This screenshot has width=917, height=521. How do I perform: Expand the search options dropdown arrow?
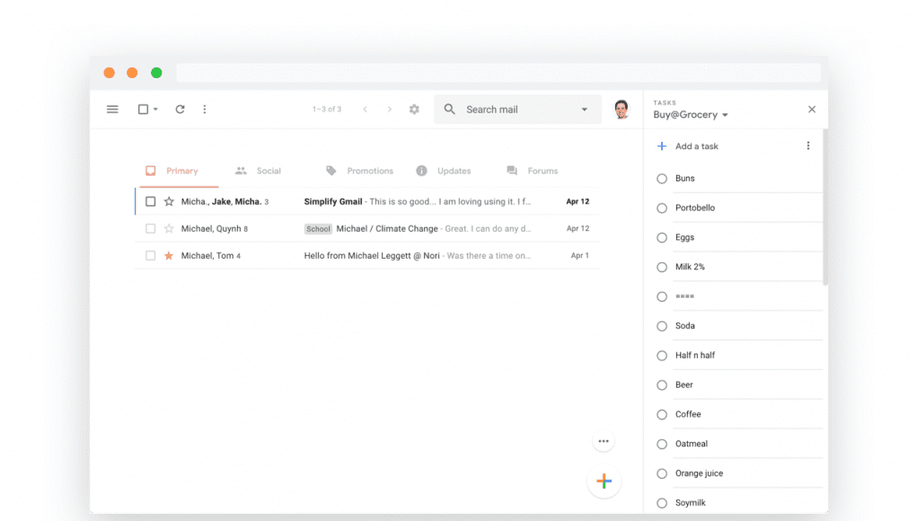pyautogui.click(x=584, y=110)
